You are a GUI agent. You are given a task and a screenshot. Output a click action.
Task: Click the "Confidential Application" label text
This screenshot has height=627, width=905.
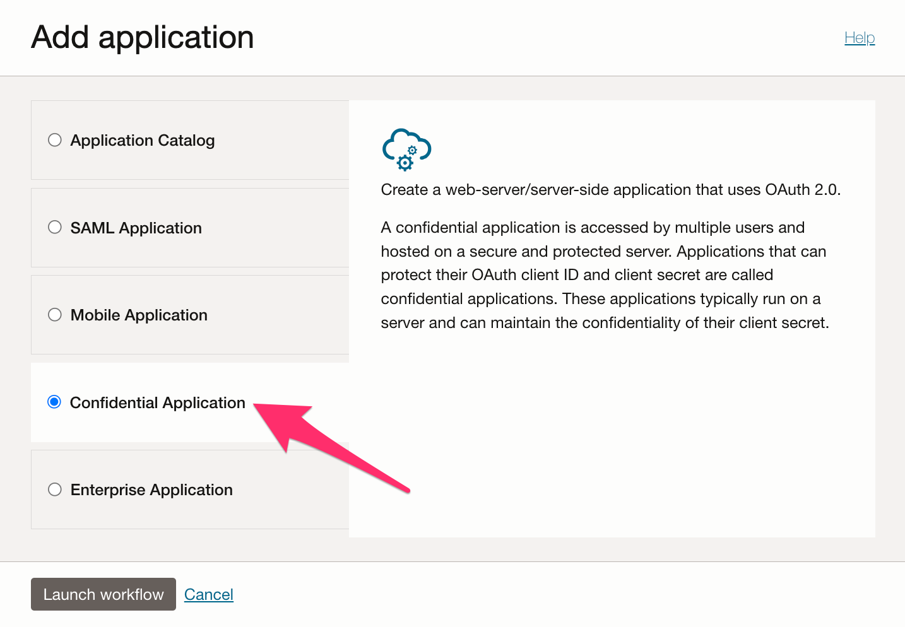pyautogui.click(x=157, y=402)
